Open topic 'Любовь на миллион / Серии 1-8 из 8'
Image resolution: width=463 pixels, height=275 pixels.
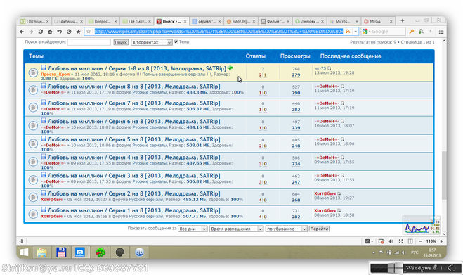point(137,68)
